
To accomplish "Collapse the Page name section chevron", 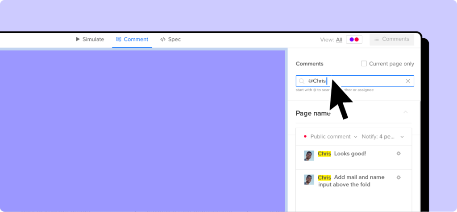I will (x=405, y=113).
